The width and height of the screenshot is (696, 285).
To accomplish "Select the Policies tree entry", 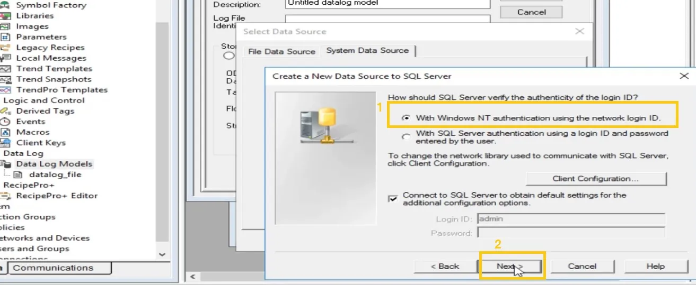I will (x=12, y=227).
